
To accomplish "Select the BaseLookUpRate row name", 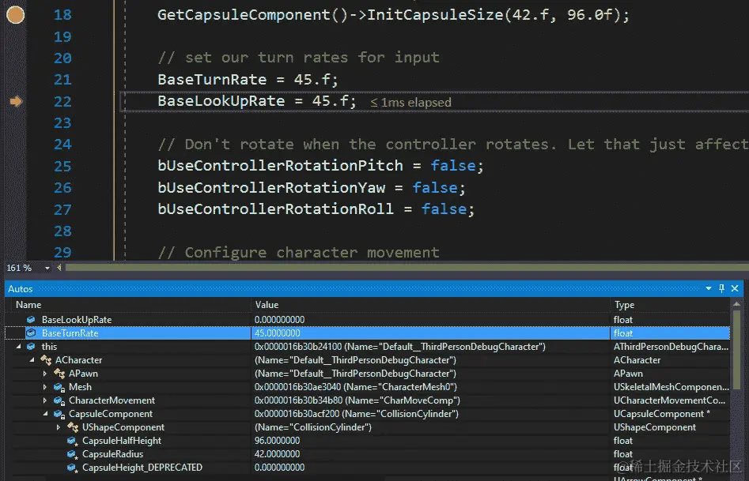I will tap(77, 320).
